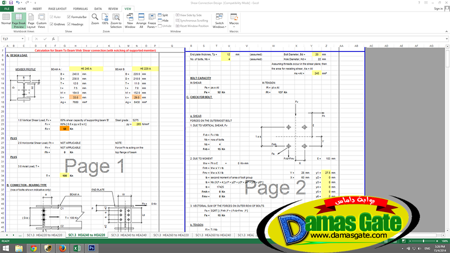This screenshot has width=450, height=253.
Task: Open the Name Box dropdown arrow
Action: click(22, 38)
